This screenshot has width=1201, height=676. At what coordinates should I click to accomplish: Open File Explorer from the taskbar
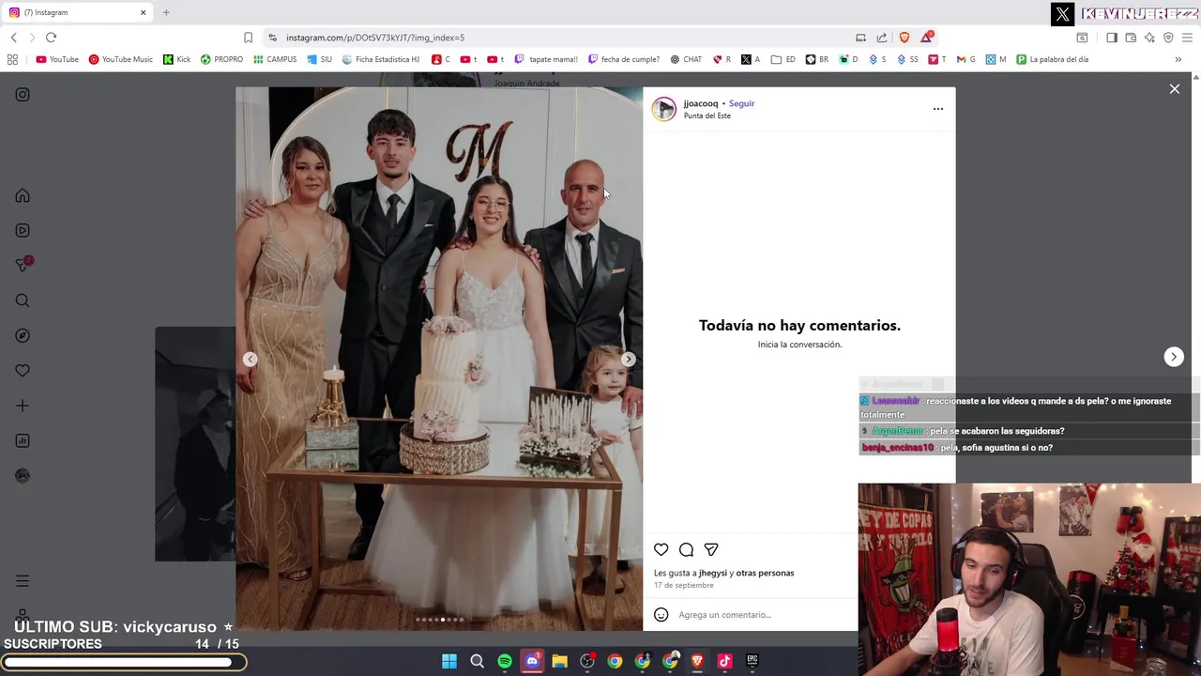pos(559,661)
